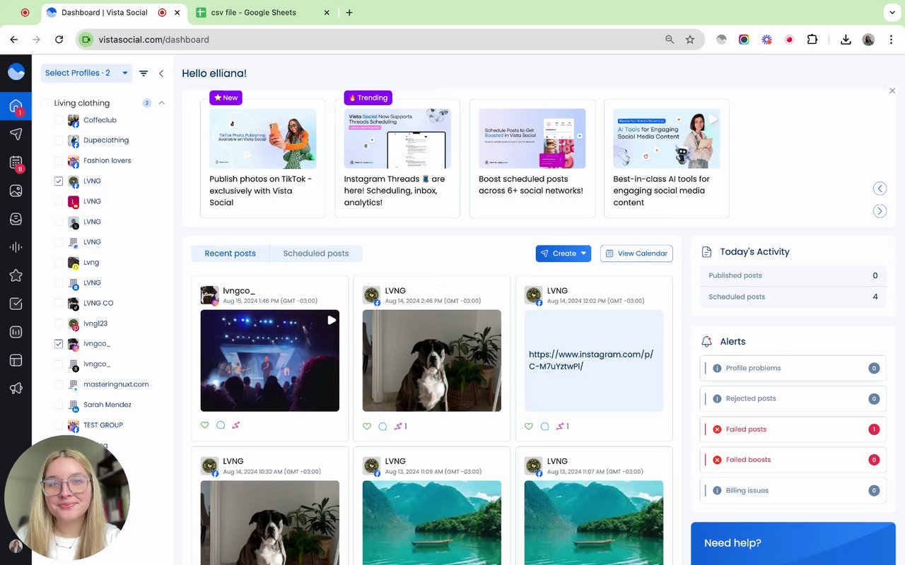Check the Fashion lovers profile checkbox
The image size is (905, 565).
click(59, 161)
